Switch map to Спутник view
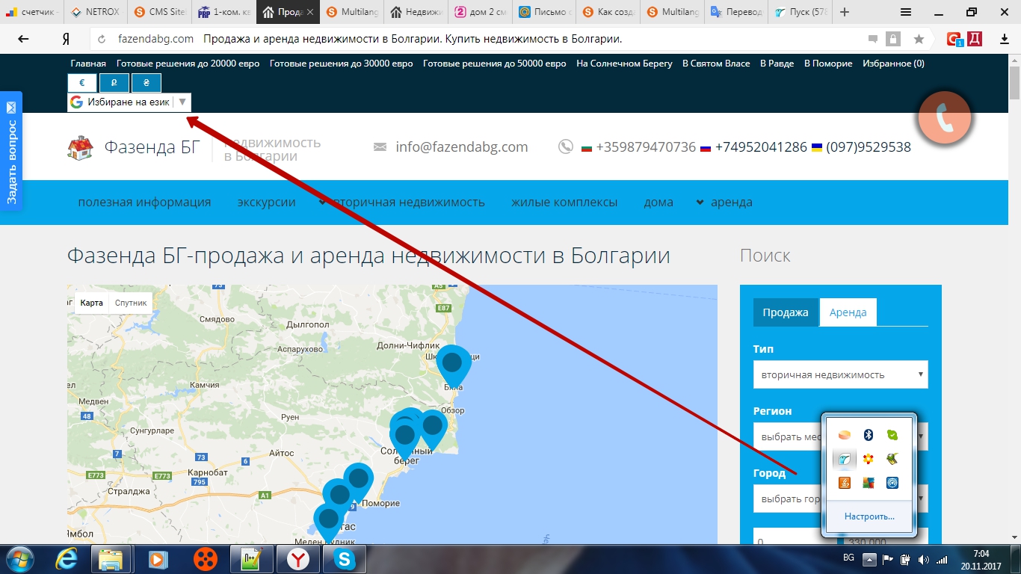1021x574 pixels. 131,303
